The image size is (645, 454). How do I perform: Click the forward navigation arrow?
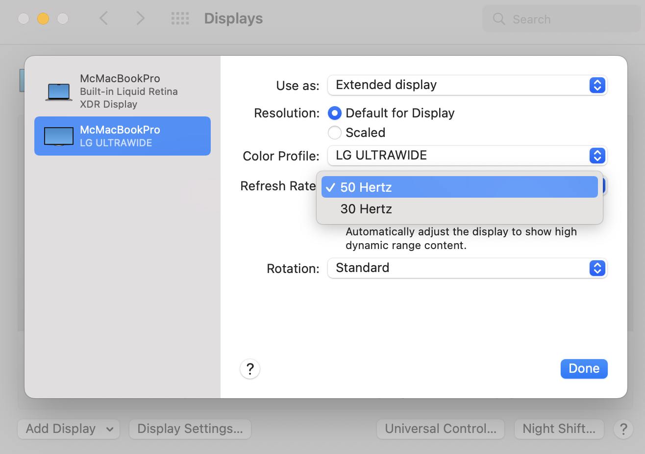click(x=140, y=19)
